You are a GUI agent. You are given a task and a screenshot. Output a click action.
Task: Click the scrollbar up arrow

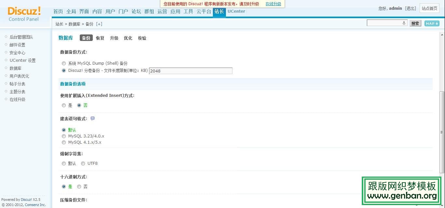[x=442, y=34]
